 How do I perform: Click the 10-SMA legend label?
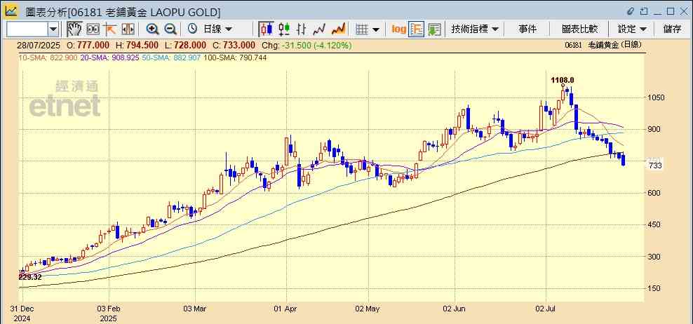pos(48,58)
